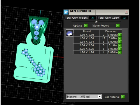Select the 1.34 X 1.34 size cell
140x105 pixels.
[87, 42]
